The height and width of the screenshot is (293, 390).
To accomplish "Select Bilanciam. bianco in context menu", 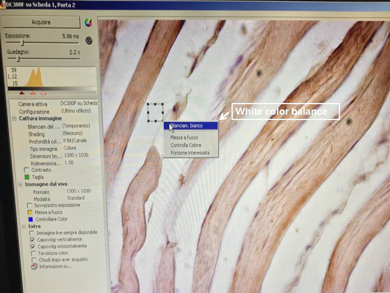I will coord(191,126).
